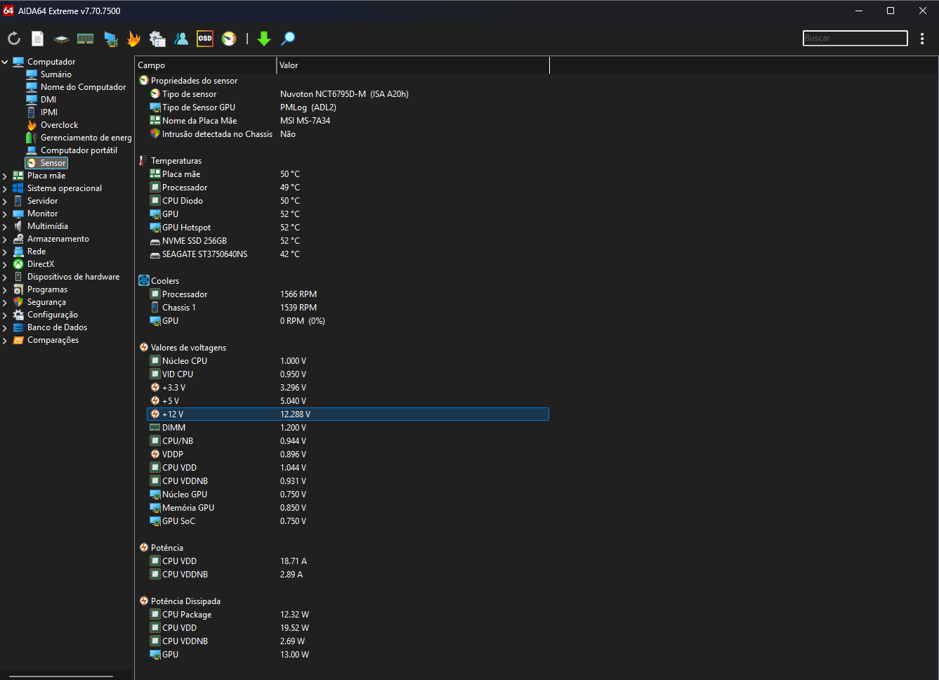Expand the Multimídia tree node
This screenshot has height=680, width=939.
(5, 226)
